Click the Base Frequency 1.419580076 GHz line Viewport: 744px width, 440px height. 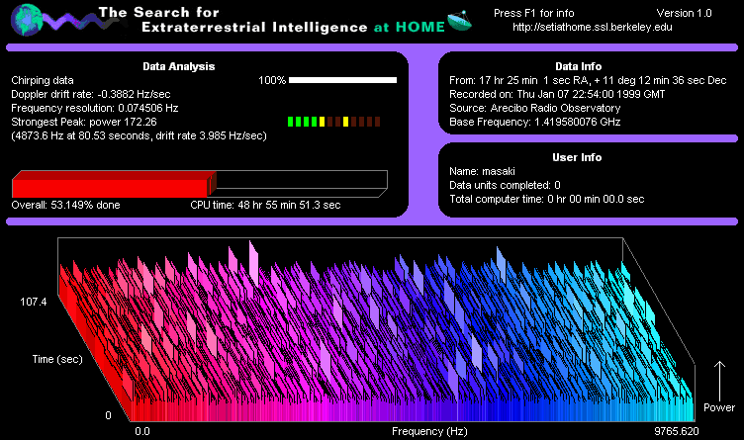pyautogui.click(x=534, y=122)
